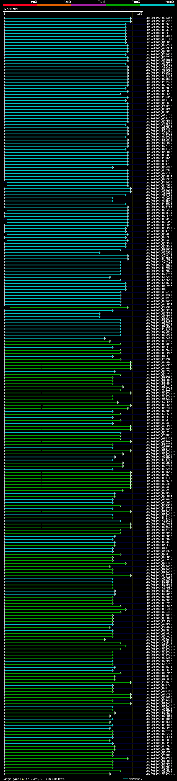Select label UniRef100_Q43137
This screenshot has width=177, height=781.
[x=159, y=390]
